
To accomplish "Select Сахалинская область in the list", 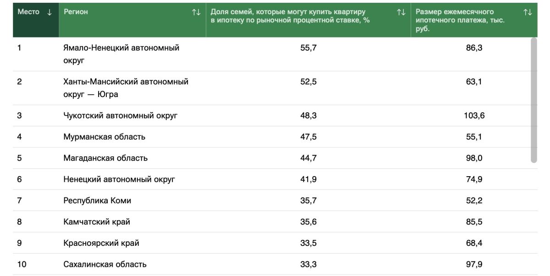I will pos(105,264).
